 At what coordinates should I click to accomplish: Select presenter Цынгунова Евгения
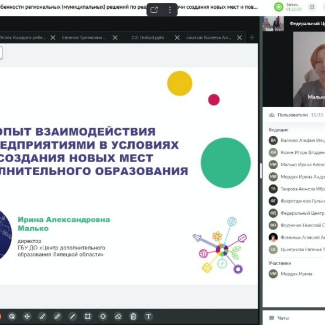[297, 249]
